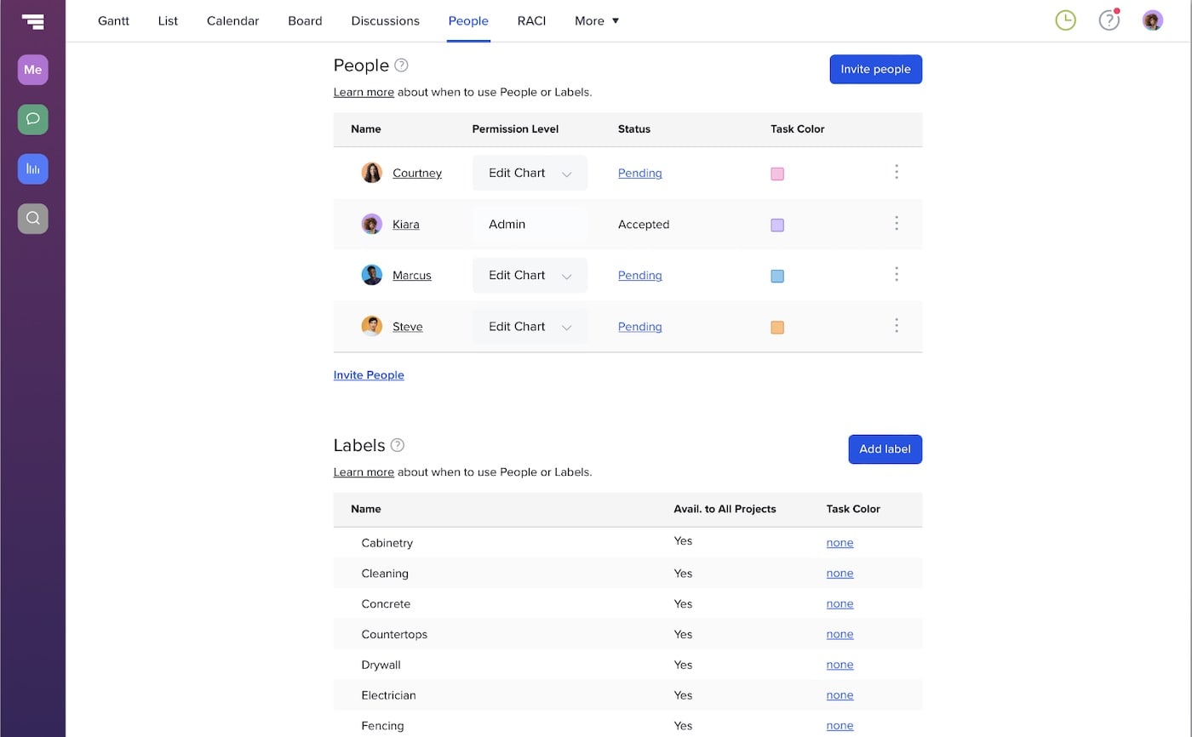This screenshot has height=737, width=1192.
Task: Open sidebar search
Action: coord(32,218)
